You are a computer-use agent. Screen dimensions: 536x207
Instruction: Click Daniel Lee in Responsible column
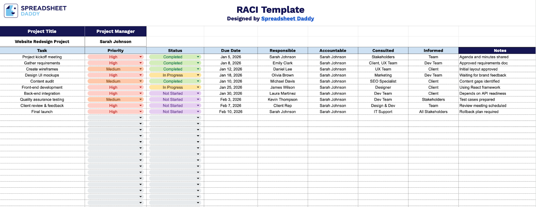[x=283, y=69]
